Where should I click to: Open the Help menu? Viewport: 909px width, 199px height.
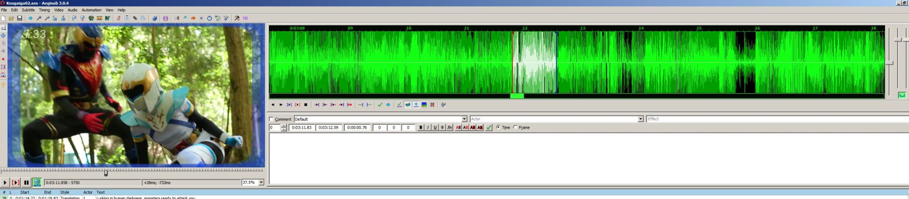pos(121,10)
